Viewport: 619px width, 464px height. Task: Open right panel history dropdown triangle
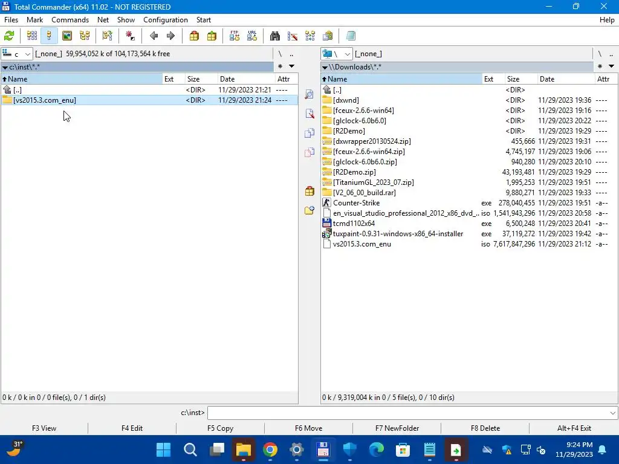coord(612,66)
